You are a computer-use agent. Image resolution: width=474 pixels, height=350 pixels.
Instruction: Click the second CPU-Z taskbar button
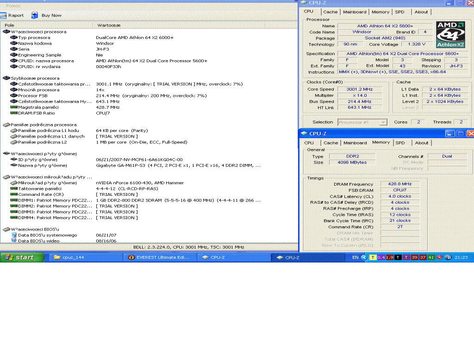pos(308,257)
